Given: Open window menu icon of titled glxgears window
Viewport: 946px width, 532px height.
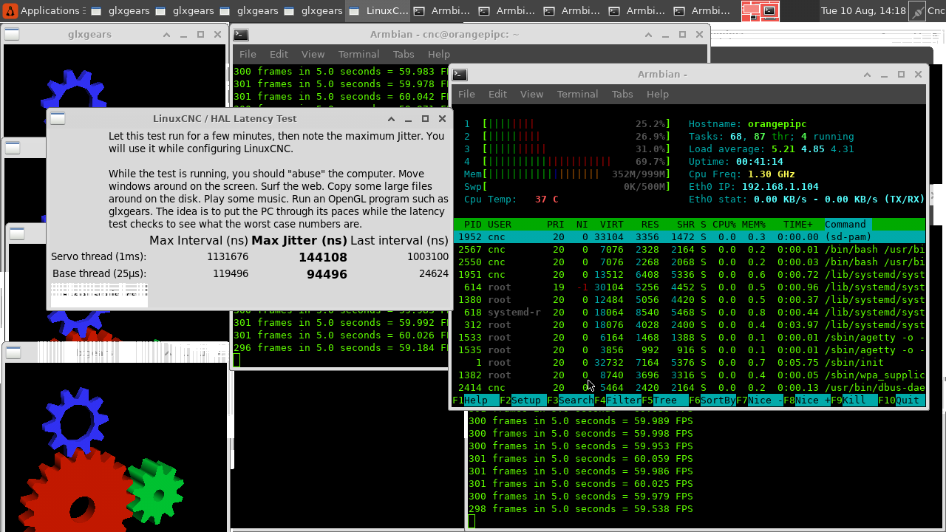Looking at the screenshot, I should pos(12,35).
